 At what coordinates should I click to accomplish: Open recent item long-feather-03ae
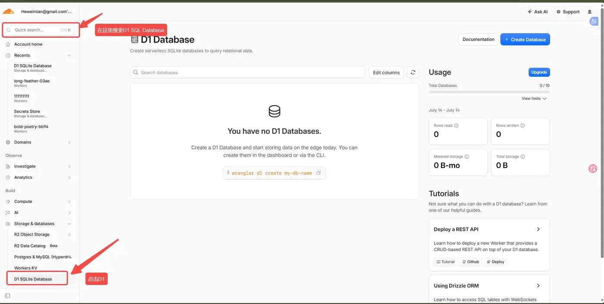coord(31,83)
